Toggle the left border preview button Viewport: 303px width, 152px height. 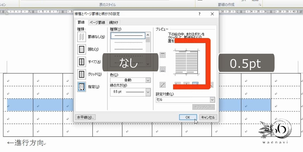tap(178, 83)
